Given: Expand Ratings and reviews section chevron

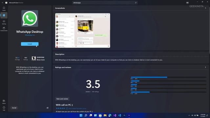Looking at the screenshot, I should click(x=205, y=67).
